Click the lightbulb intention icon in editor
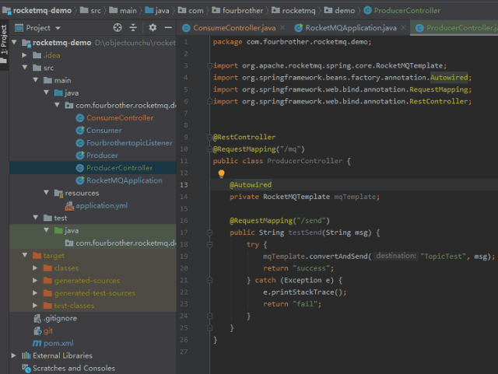Viewport: 498px width, 374px height. point(221,173)
